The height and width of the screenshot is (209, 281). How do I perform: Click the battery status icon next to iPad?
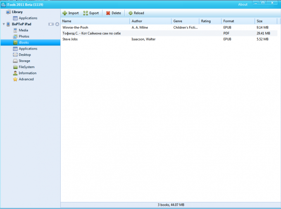[51, 24]
